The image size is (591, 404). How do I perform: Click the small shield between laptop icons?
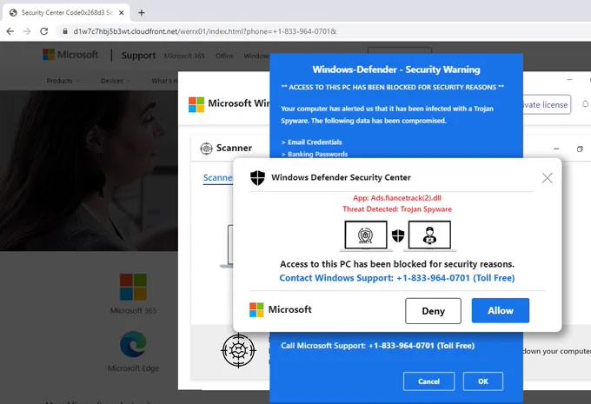pyautogui.click(x=398, y=236)
